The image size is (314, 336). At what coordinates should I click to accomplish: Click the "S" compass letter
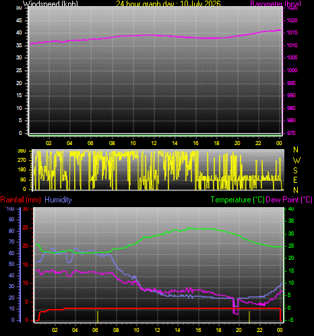(x=296, y=171)
